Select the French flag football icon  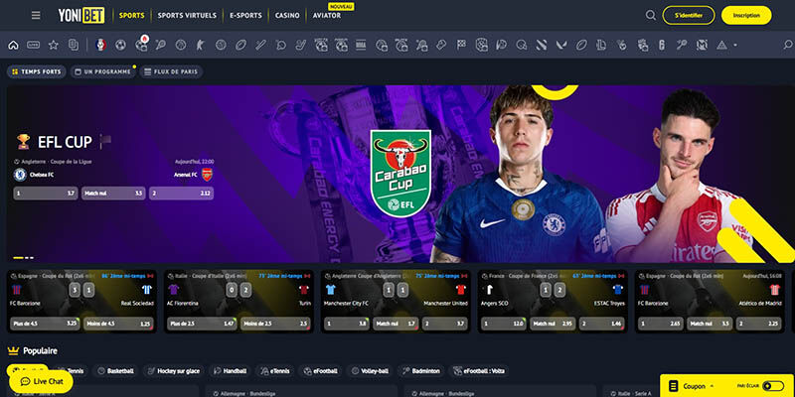(100, 45)
